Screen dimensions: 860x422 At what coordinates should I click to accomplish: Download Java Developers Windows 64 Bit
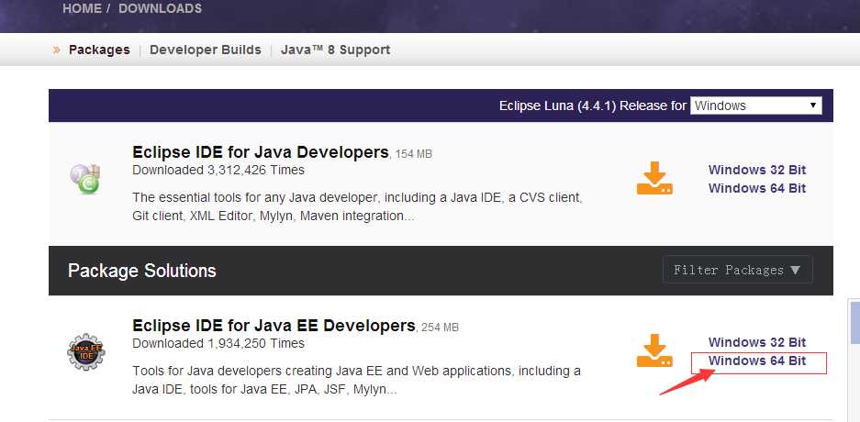(x=757, y=188)
